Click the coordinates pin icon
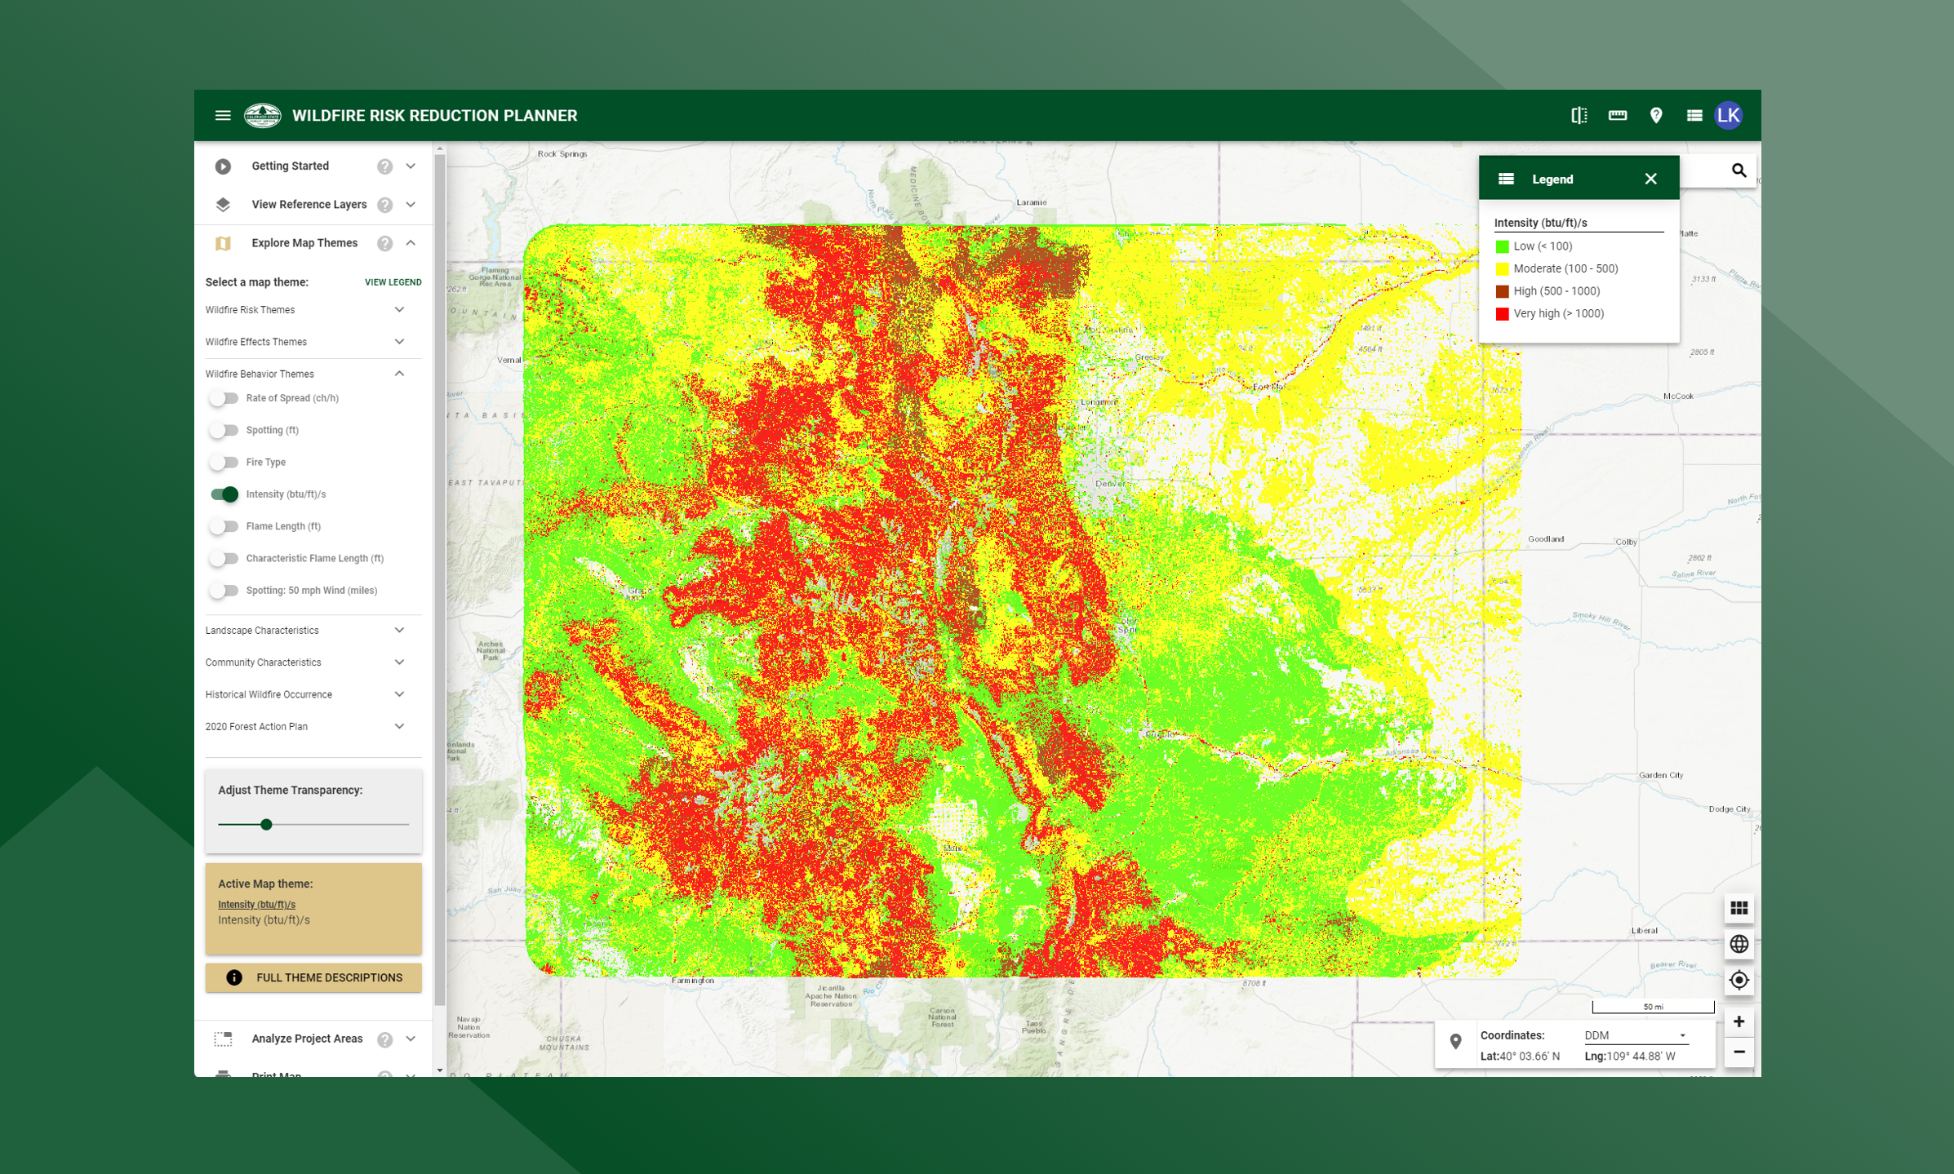The height and width of the screenshot is (1174, 1954). [x=1455, y=1042]
